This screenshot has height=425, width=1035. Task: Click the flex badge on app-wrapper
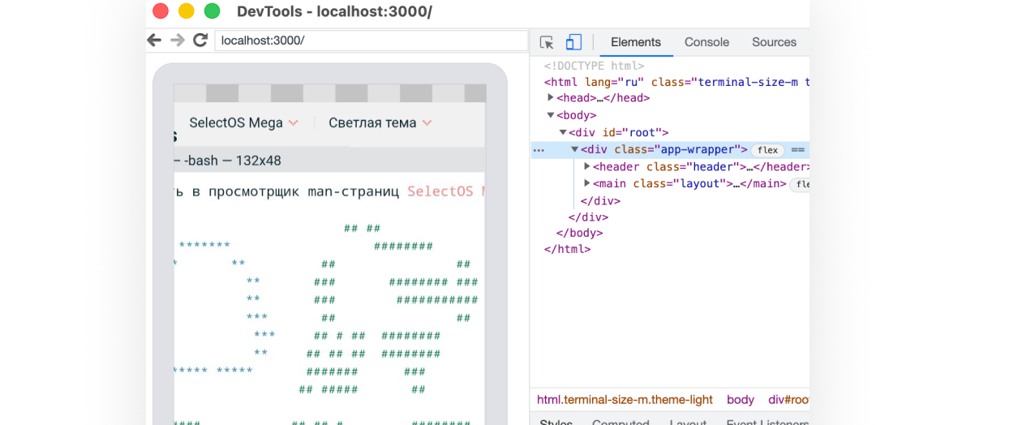pos(767,150)
